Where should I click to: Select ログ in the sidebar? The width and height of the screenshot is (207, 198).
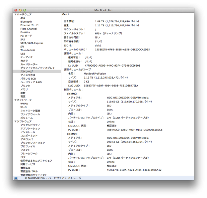pos(23,157)
